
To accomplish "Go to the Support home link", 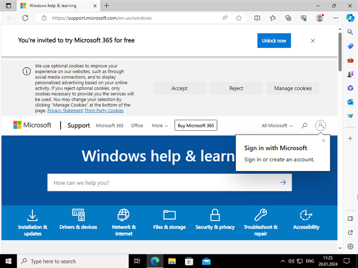I will (78, 125).
